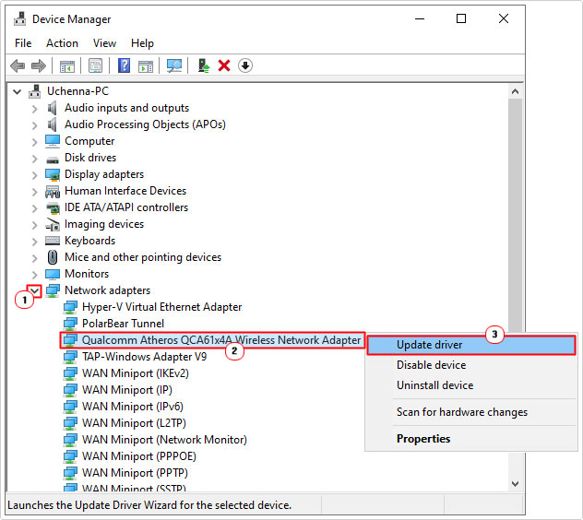Click the Display adapters icon
This screenshot has height=520, width=583.
coord(53,174)
